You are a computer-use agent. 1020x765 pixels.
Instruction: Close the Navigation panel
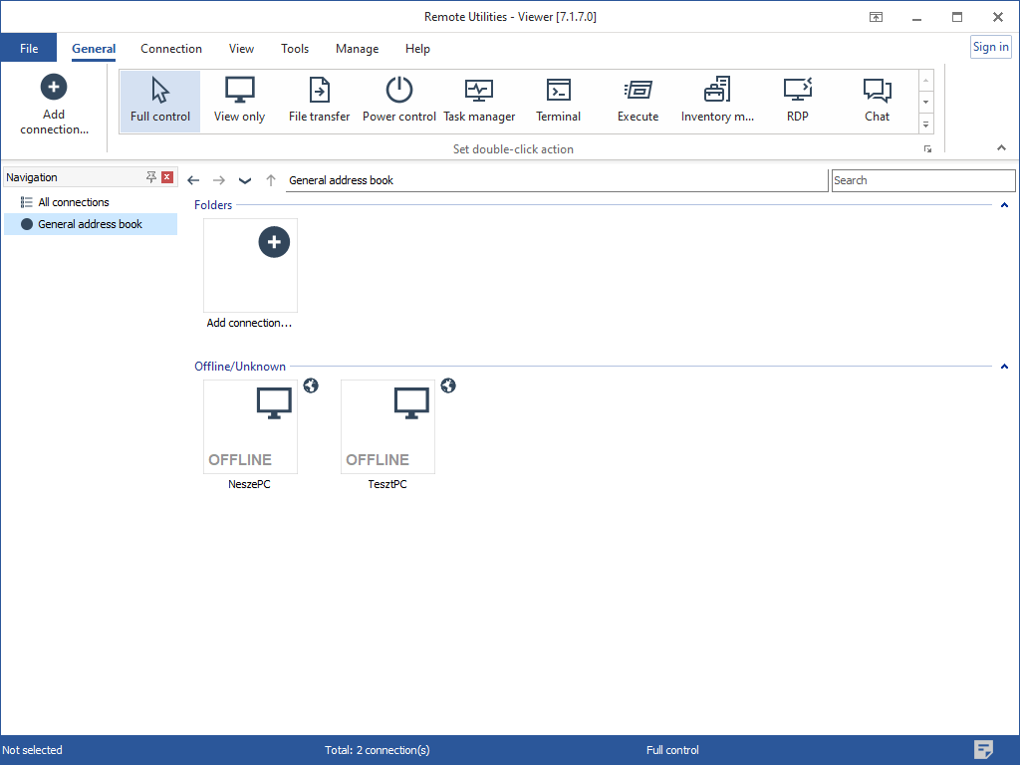(167, 177)
